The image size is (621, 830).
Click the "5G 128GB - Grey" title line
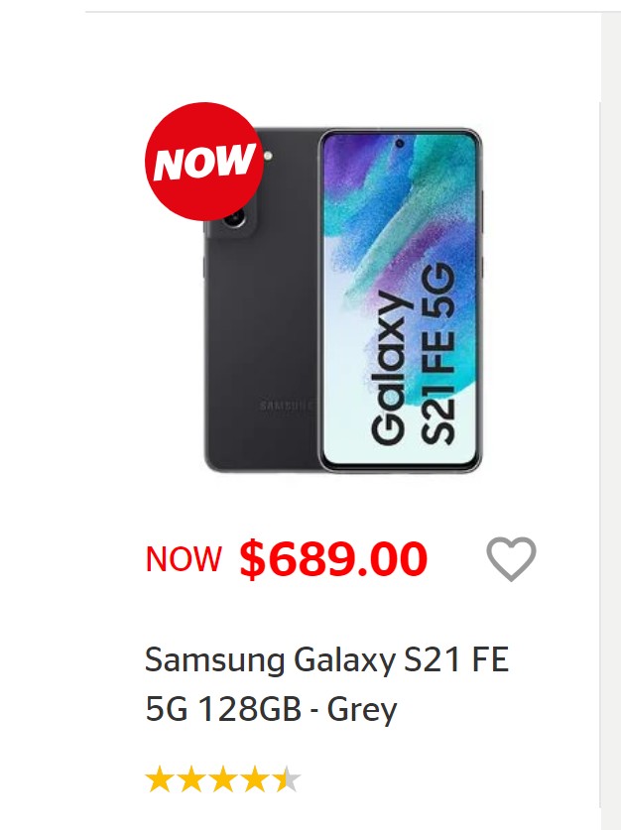pos(271,710)
